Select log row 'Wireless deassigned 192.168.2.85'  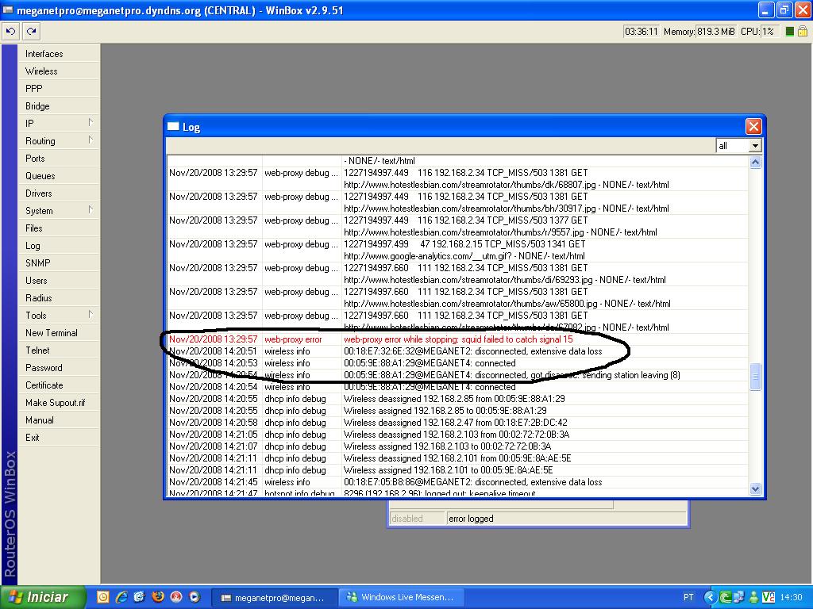[458, 399]
